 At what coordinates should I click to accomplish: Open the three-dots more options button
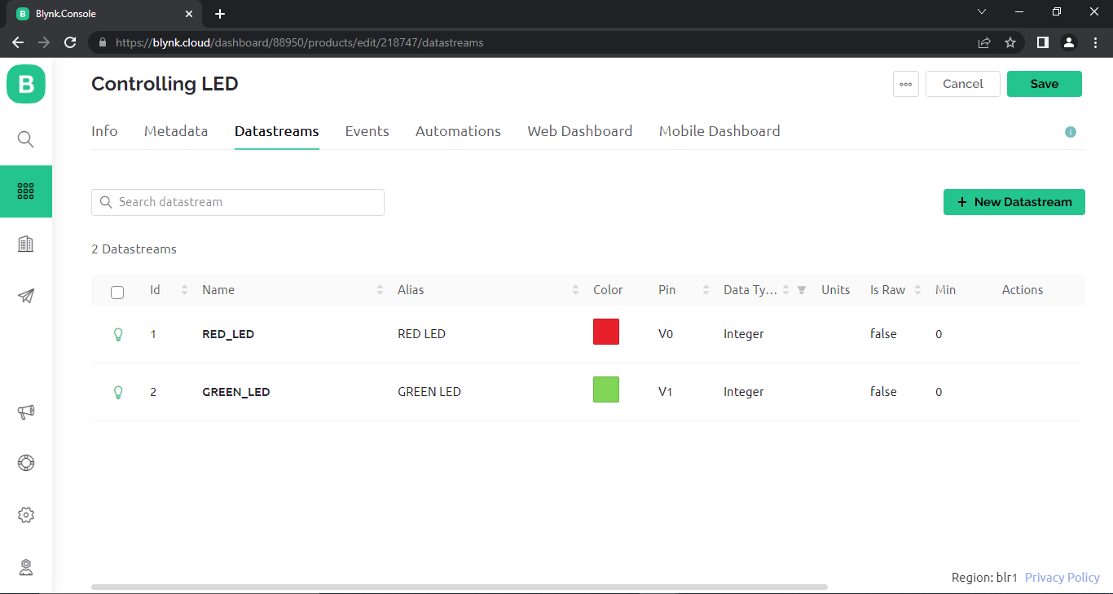[906, 84]
